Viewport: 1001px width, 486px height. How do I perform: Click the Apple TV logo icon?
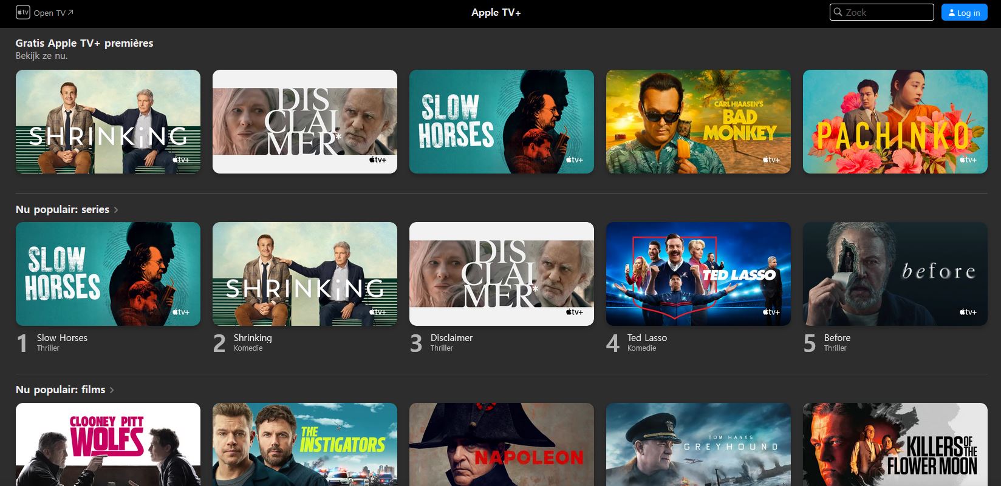click(x=22, y=12)
